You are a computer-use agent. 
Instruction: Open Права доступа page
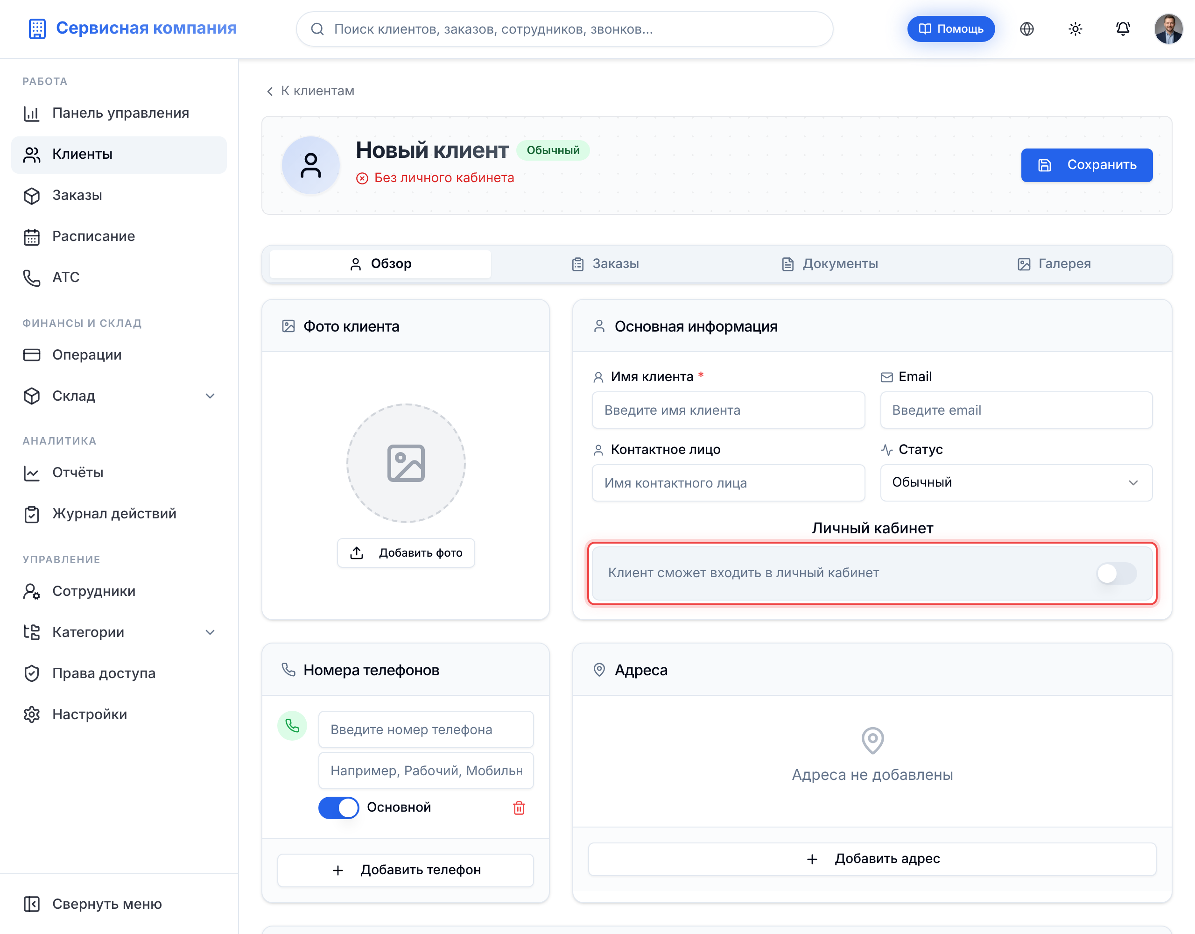tap(119, 673)
